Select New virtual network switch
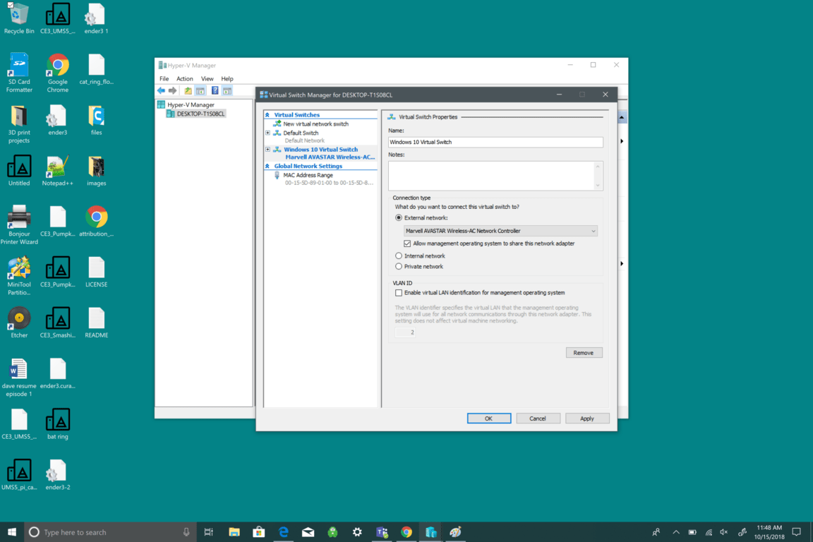This screenshot has height=542, width=813. (315, 124)
